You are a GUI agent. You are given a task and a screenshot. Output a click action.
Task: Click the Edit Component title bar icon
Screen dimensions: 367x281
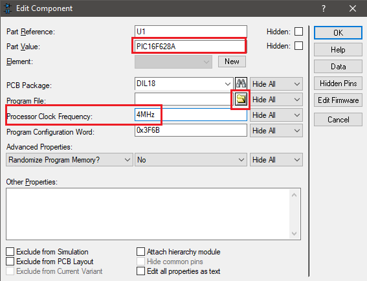tap(8, 8)
